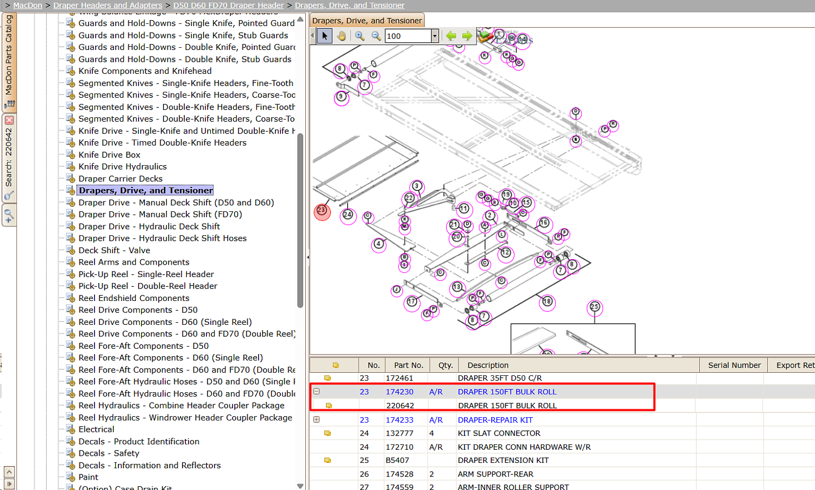Click callout 23 highlighted in red on diagram
The height and width of the screenshot is (490, 815).
(322, 212)
